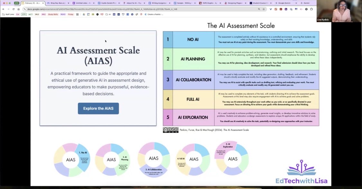Click the Creative Commons license badge
This screenshot has width=362, height=189.
[171, 130]
